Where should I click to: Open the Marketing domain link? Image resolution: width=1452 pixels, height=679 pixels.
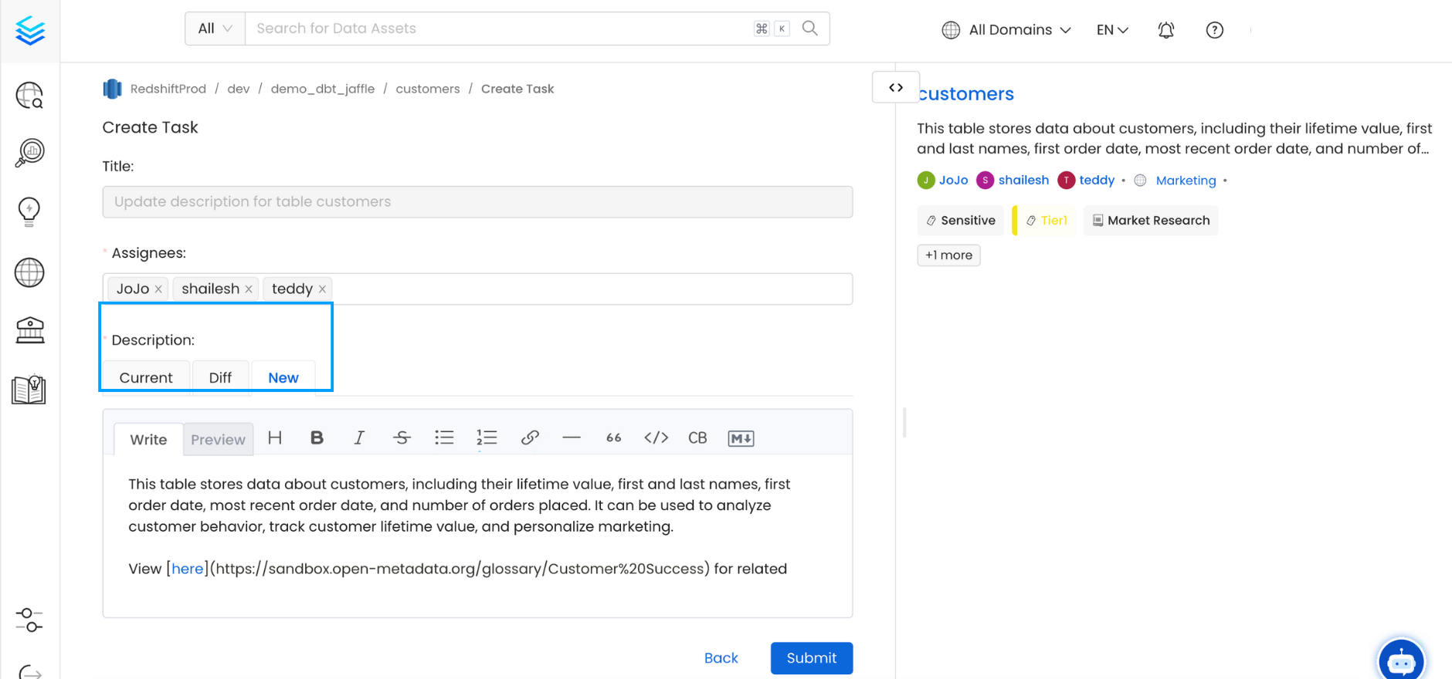click(x=1186, y=181)
